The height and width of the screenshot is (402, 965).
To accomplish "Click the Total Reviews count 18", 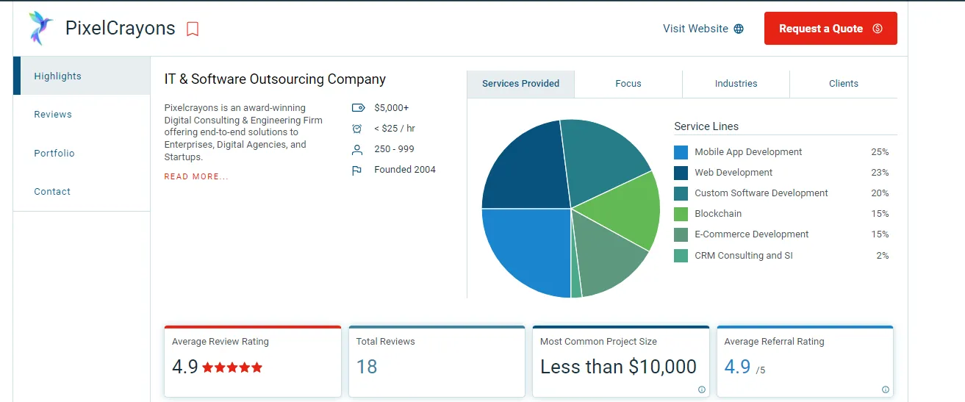I will click(x=367, y=367).
